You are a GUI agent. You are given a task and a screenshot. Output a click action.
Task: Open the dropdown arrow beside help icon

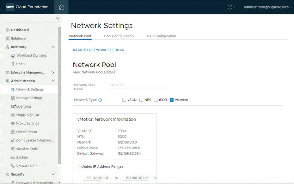pyautogui.click(x=234, y=7)
